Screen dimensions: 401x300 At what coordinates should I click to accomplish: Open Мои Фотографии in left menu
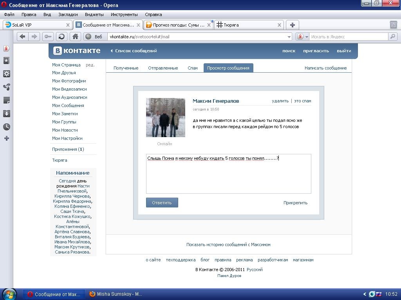pos(69,81)
